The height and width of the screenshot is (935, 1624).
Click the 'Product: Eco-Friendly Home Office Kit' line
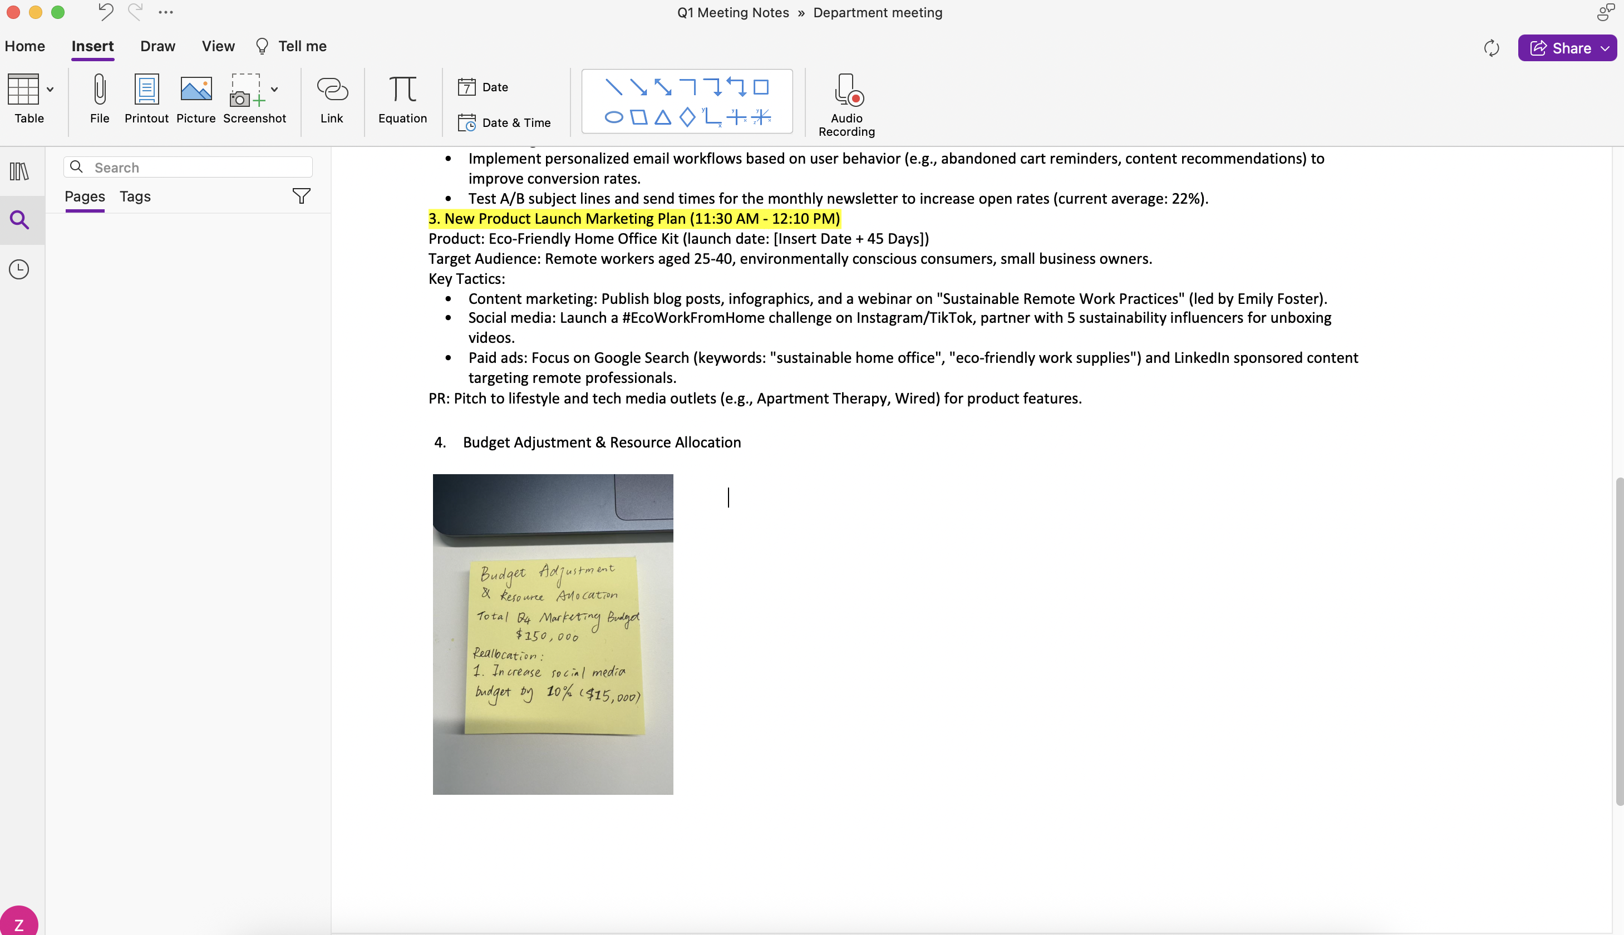pyautogui.click(x=679, y=239)
